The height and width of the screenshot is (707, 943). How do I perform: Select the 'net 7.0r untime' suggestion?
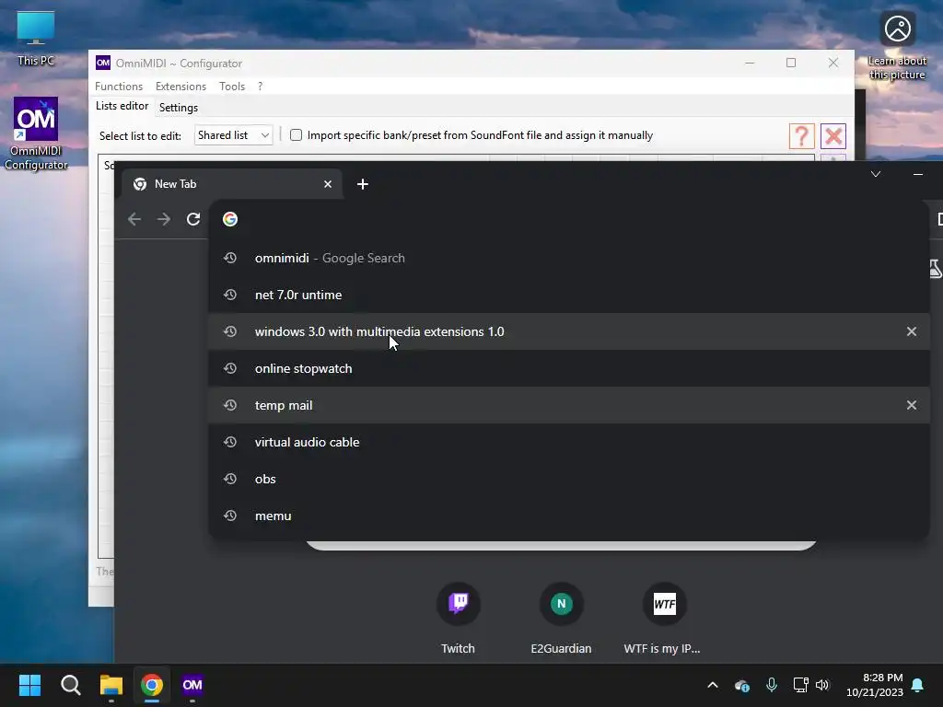pyautogui.click(x=569, y=295)
